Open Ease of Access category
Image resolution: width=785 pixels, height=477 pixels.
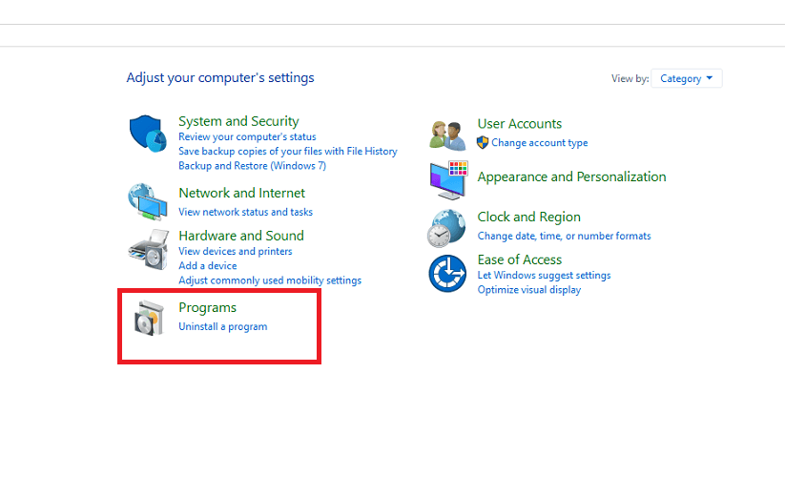pyautogui.click(x=520, y=259)
